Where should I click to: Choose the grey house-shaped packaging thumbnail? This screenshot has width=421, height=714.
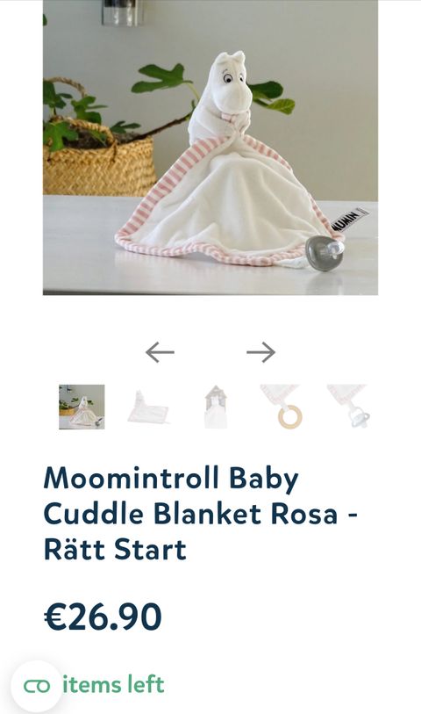[216, 407]
